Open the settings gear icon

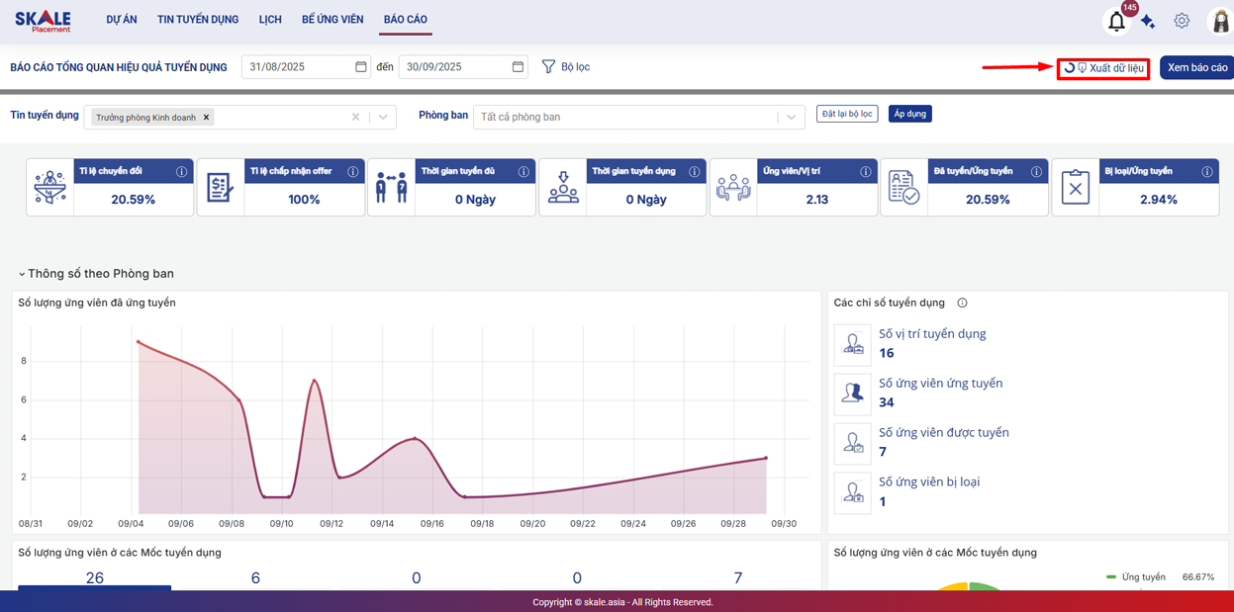pyautogui.click(x=1182, y=21)
